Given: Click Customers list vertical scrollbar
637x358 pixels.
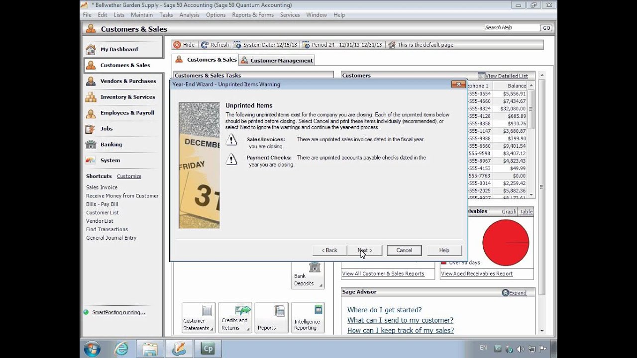Looking at the screenshot, I should click(531, 139).
